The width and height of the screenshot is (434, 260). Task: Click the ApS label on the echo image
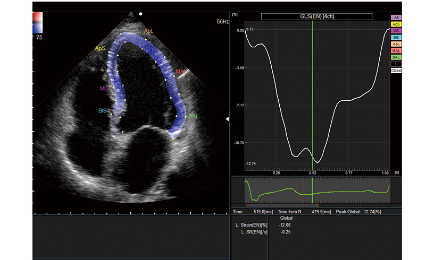pyautogui.click(x=100, y=48)
